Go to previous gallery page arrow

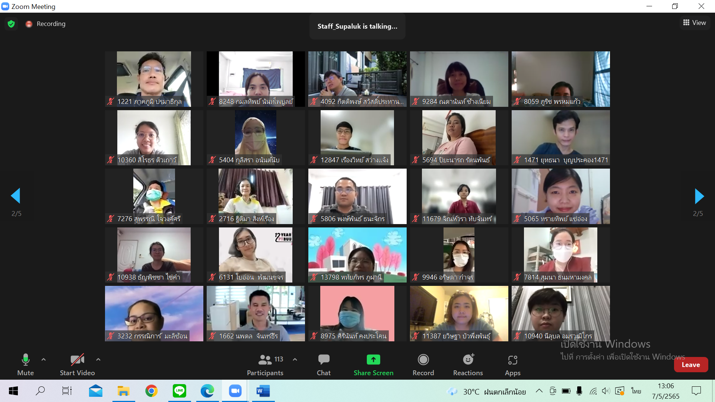(16, 196)
